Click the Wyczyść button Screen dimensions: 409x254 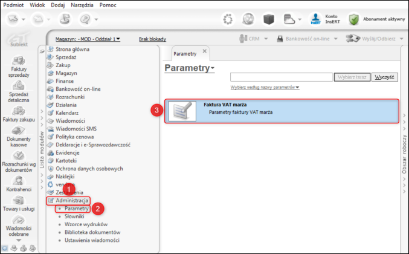click(385, 77)
